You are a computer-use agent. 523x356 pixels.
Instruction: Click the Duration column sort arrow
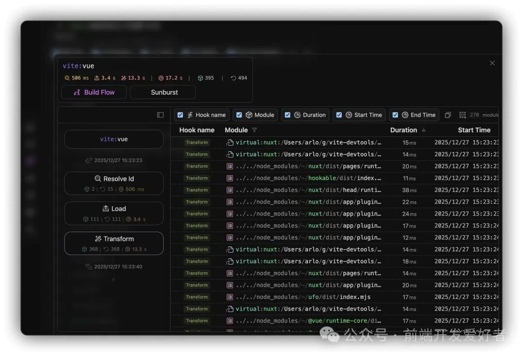pyautogui.click(x=424, y=130)
